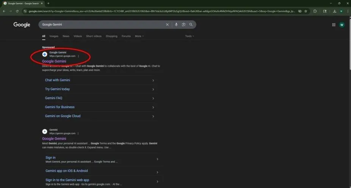Expand the More dropdown in search tabs
This screenshot has height=188, width=351.
pyautogui.click(x=139, y=36)
